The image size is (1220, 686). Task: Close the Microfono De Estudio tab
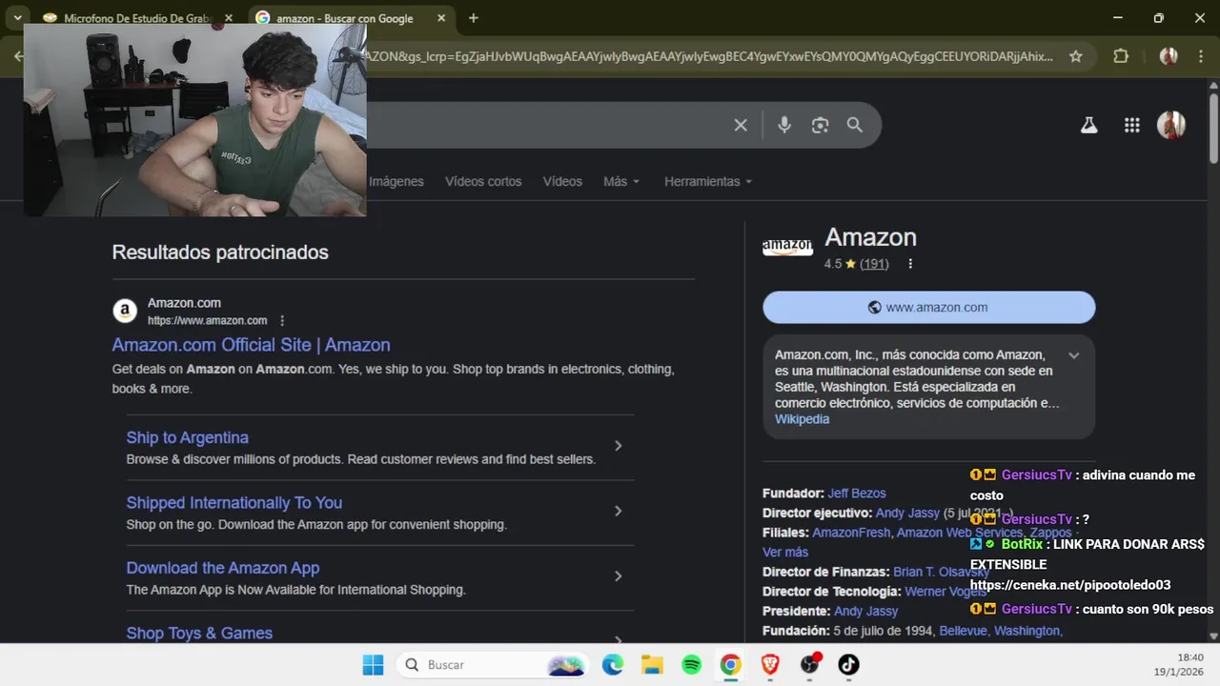pos(228,18)
